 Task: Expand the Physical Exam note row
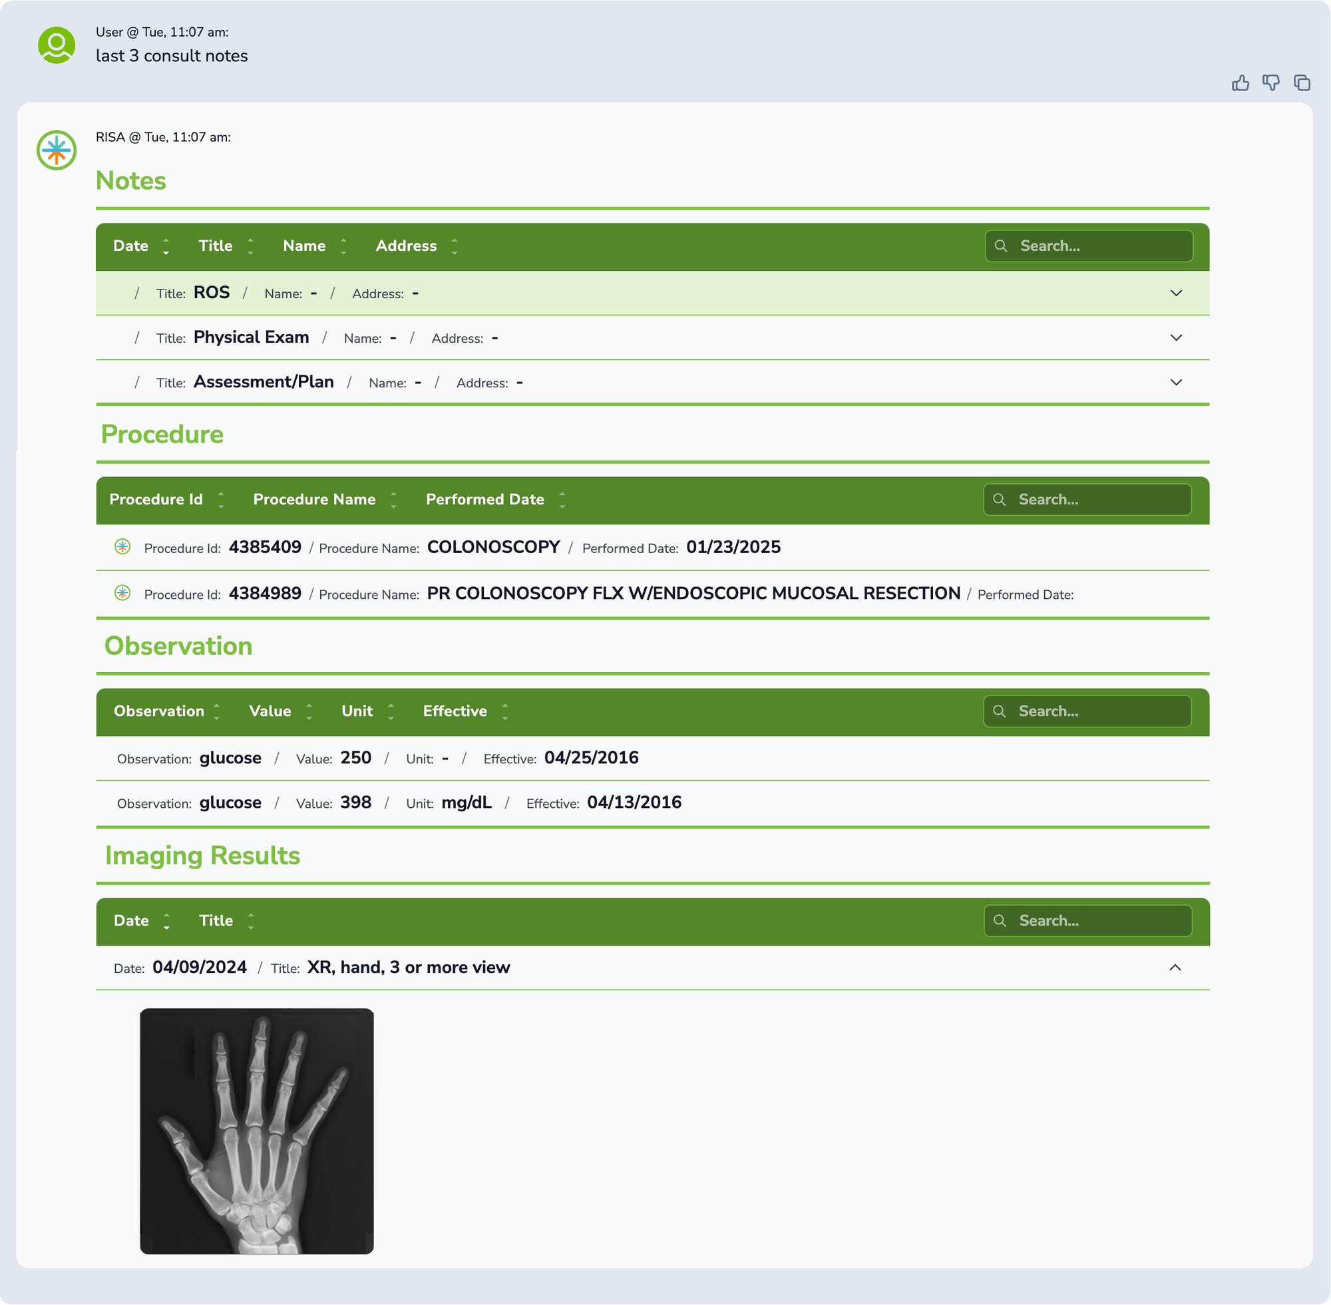point(1176,338)
